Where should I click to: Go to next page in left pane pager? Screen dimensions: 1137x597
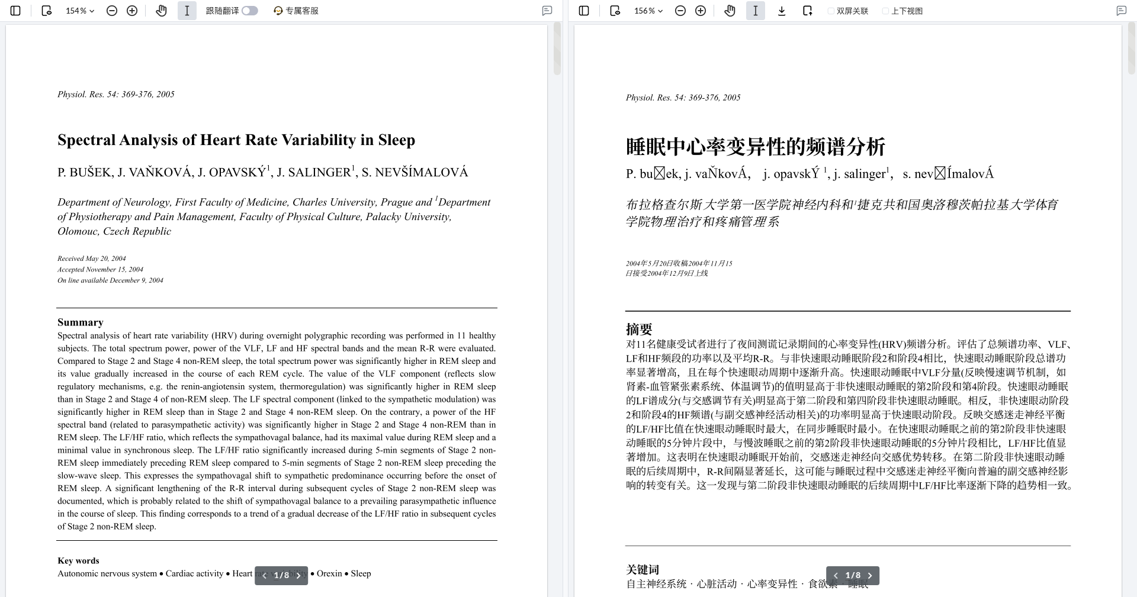(298, 575)
